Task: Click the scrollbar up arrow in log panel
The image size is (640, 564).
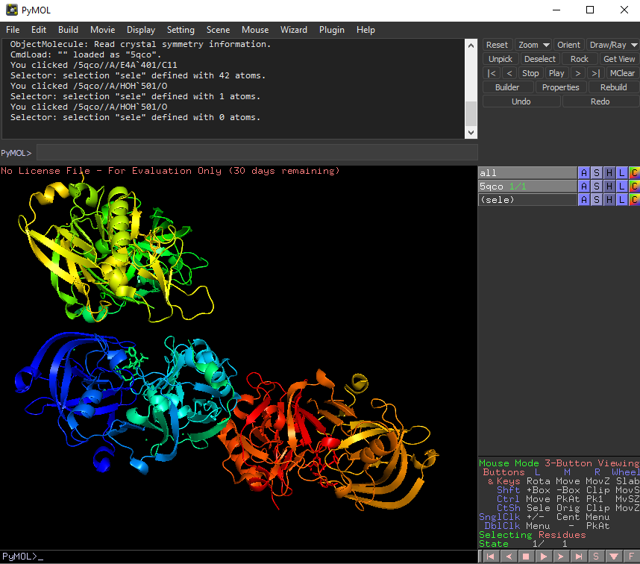Action: pos(471,46)
